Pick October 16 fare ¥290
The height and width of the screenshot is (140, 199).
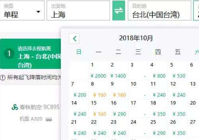[118, 109]
